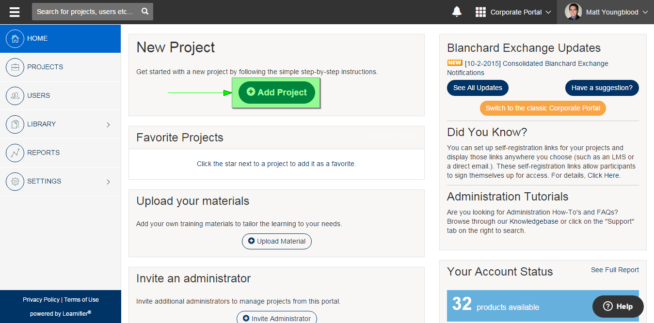Click inside the project search field
The width and height of the screenshot is (654, 323).
85,11
